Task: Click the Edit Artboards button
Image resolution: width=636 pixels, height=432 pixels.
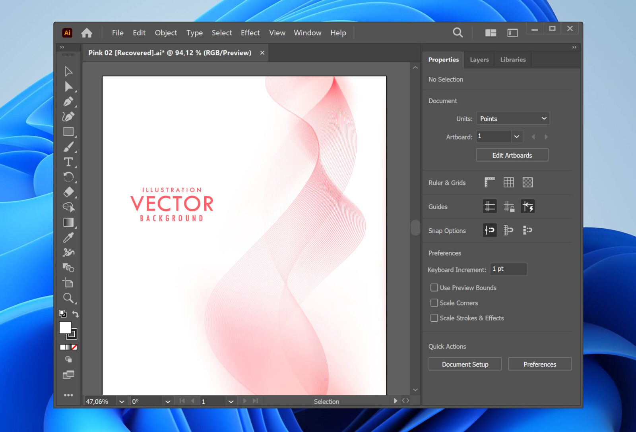Action: tap(512, 155)
